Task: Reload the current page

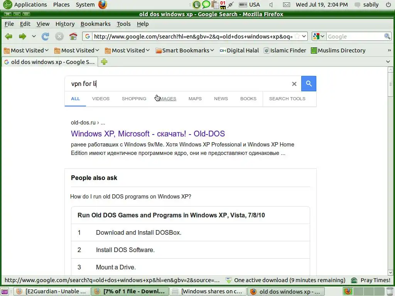Action: tap(46, 37)
